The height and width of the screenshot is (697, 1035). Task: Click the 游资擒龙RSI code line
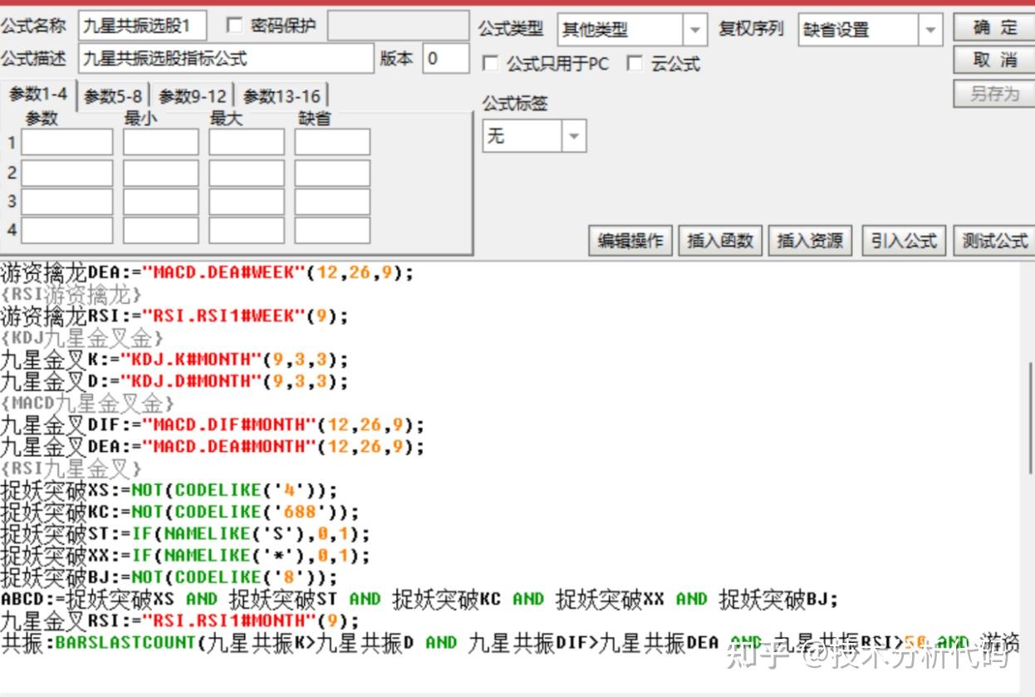coord(174,316)
